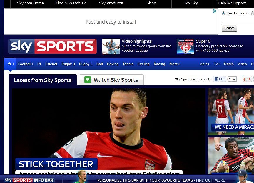Click the Super 6 jackpot description text
The height and width of the screenshot is (183, 254).
(220, 48)
